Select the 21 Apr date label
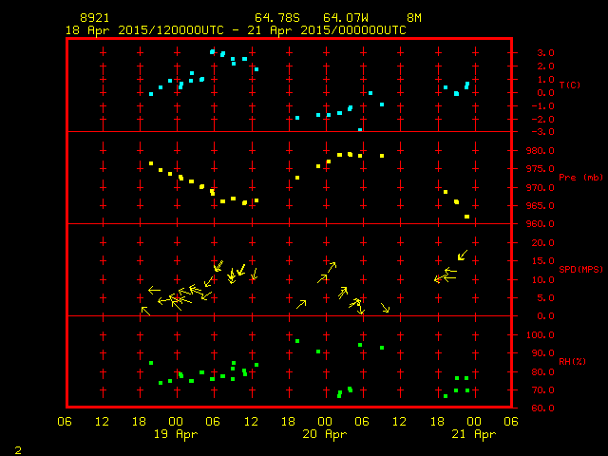This screenshot has width=608, height=456. 472,434
